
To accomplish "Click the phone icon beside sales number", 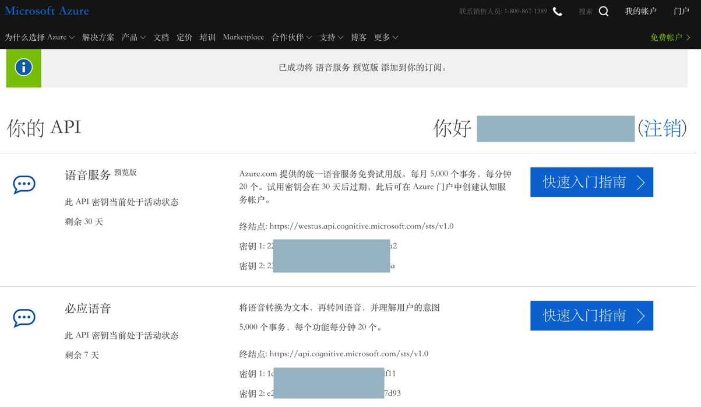I will 558,12.
